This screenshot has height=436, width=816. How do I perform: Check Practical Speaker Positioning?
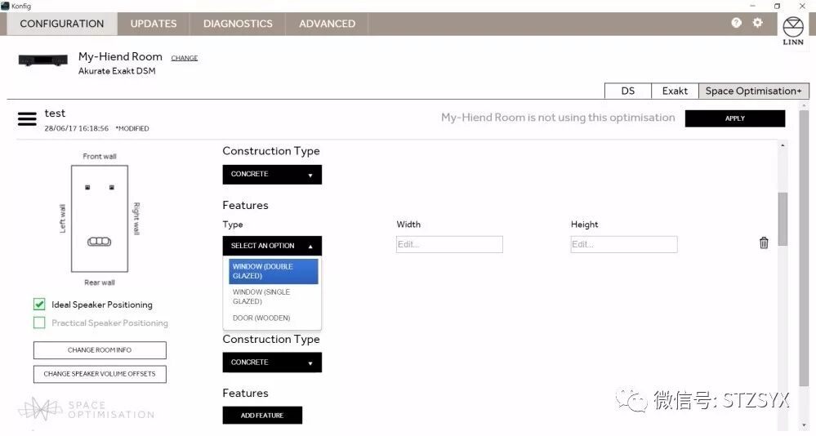click(x=39, y=323)
